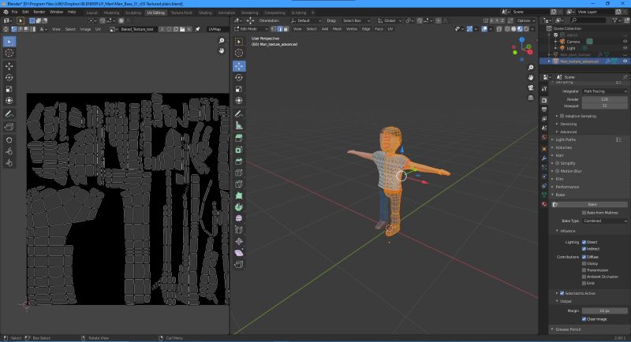Open the File menu
Viewport: 631px width, 342px height.
14,12
